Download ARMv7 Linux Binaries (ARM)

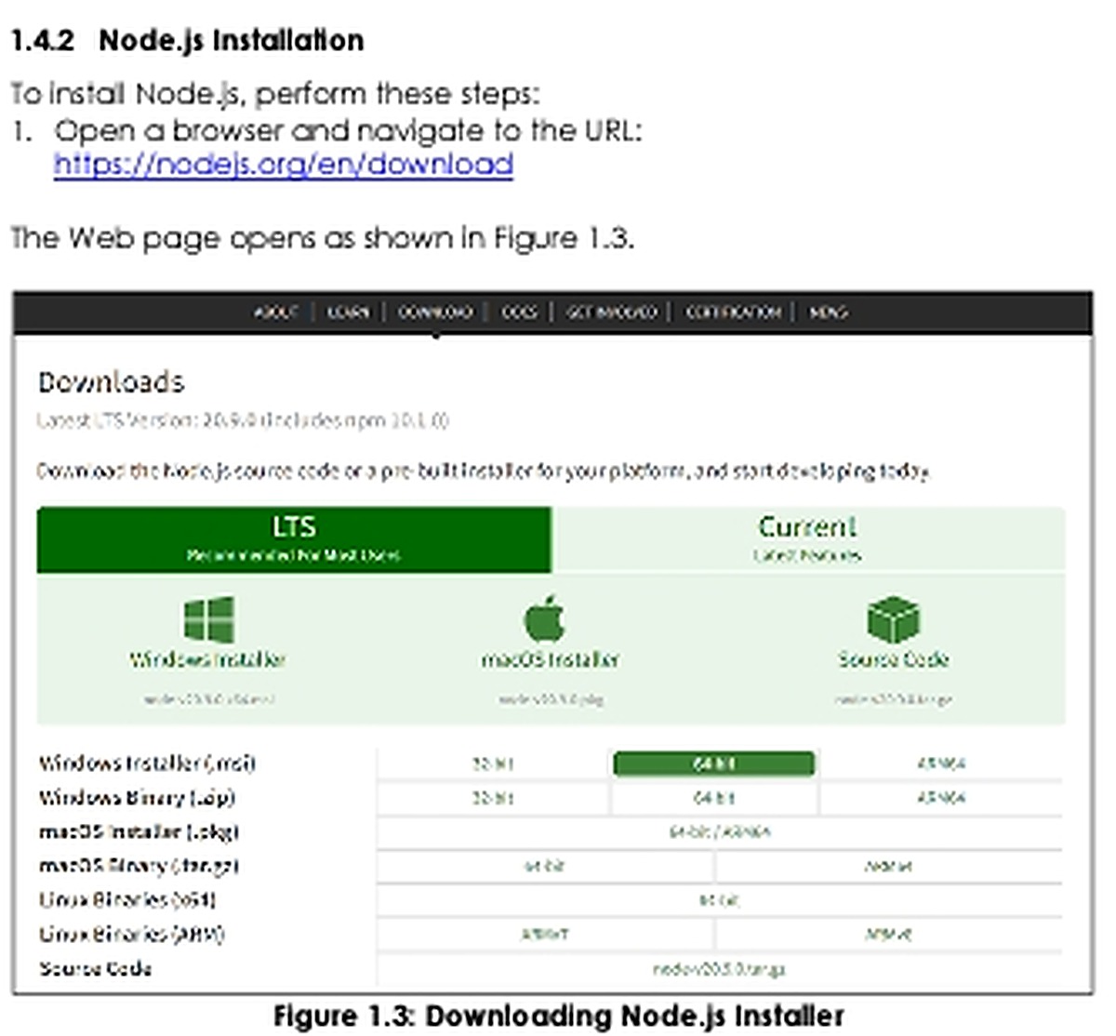(x=544, y=935)
